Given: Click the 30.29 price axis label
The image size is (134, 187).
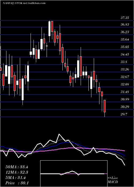Looking at the screenshot, I should coord(125,107).
